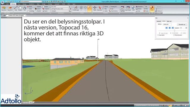The height and width of the screenshot is (107, 190).
Task: Select the Symbol tool
Action: [x=38, y=9]
